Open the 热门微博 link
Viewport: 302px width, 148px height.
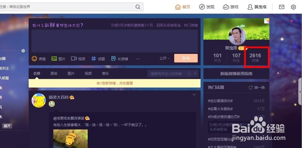[191, 25]
